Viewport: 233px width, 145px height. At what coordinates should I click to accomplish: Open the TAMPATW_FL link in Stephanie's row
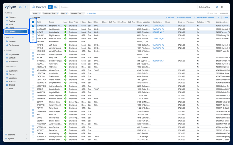(158, 26)
